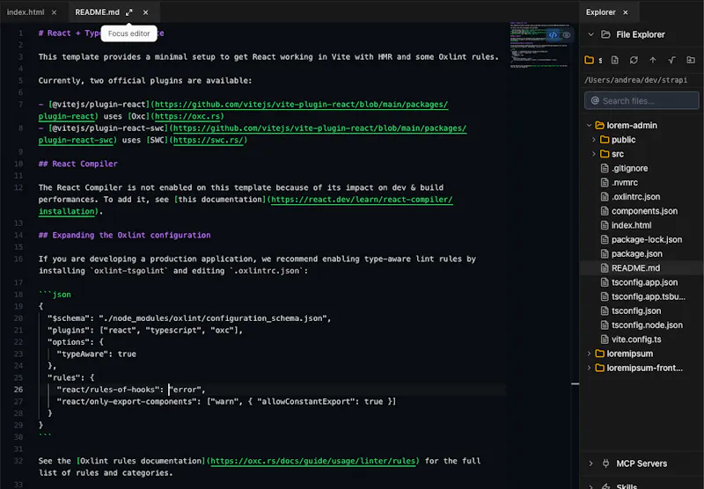Open the https://oxc.rs link
704x489 pixels.
(187, 116)
